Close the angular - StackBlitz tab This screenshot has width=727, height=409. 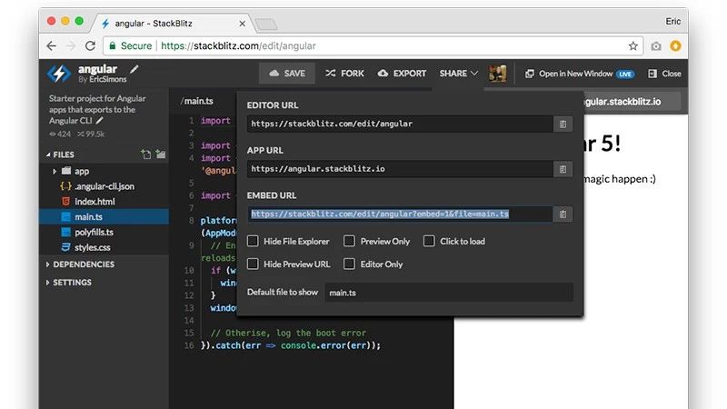(242, 24)
